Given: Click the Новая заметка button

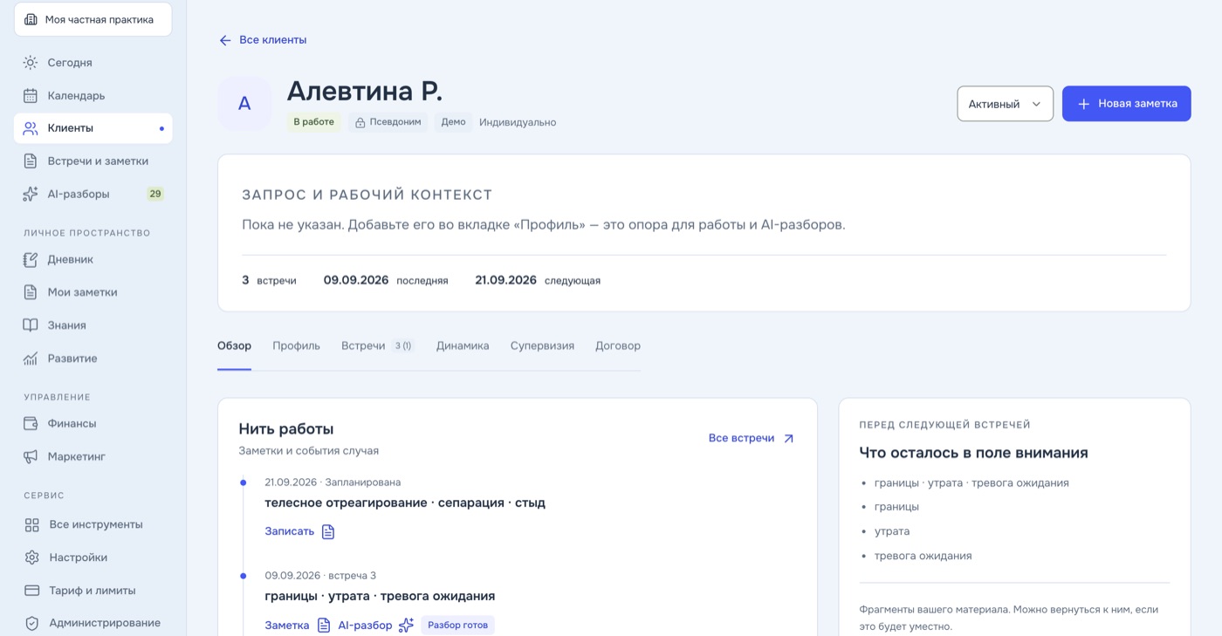Looking at the screenshot, I should [1127, 104].
